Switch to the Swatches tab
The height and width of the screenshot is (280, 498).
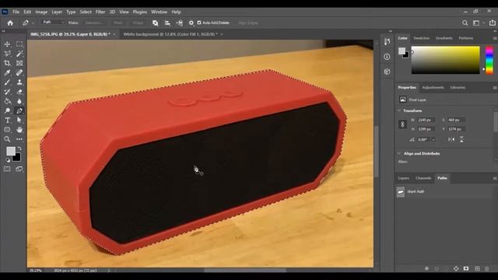(422, 38)
